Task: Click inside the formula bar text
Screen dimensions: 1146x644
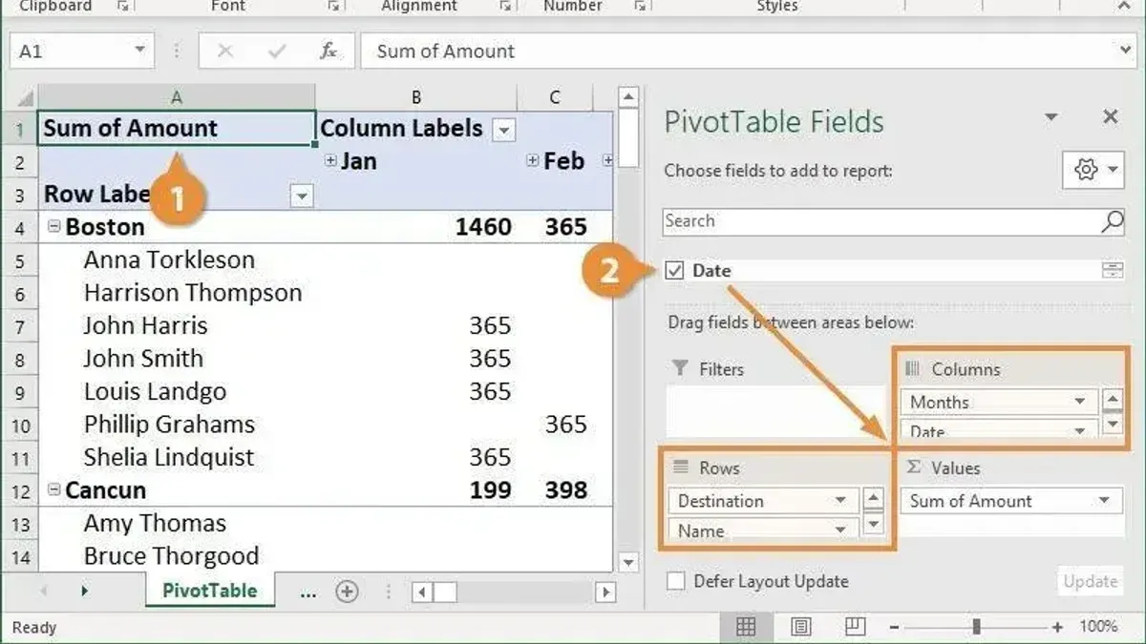Action: coord(445,52)
